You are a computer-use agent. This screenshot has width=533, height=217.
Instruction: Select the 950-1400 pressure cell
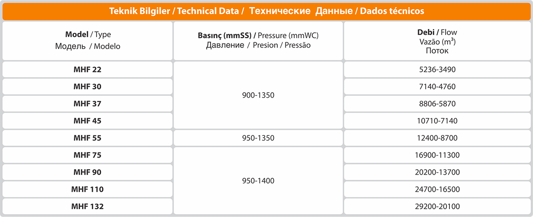click(x=258, y=181)
